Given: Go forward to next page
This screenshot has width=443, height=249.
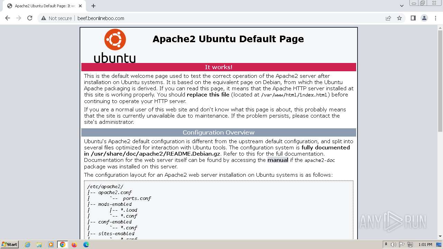Looking at the screenshot, I should [x=19, y=18].
